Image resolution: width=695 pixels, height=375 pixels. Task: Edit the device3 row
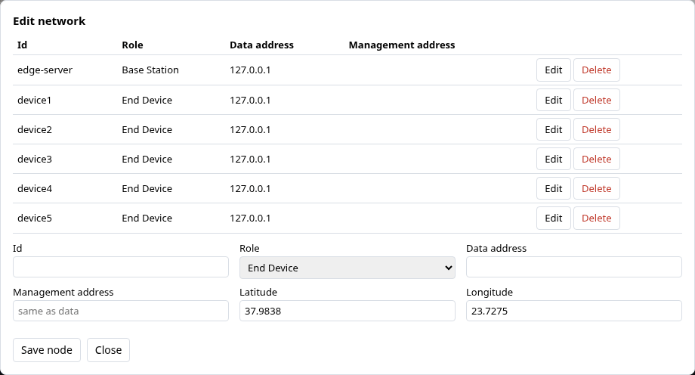coord(553,159)
